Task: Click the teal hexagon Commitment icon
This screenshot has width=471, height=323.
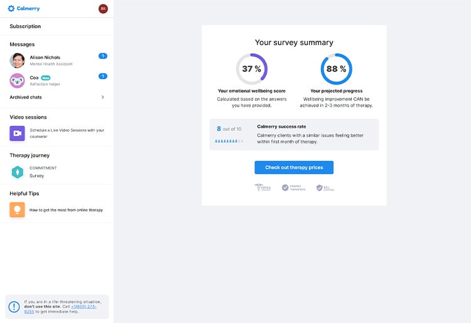Action: point(18,172)
